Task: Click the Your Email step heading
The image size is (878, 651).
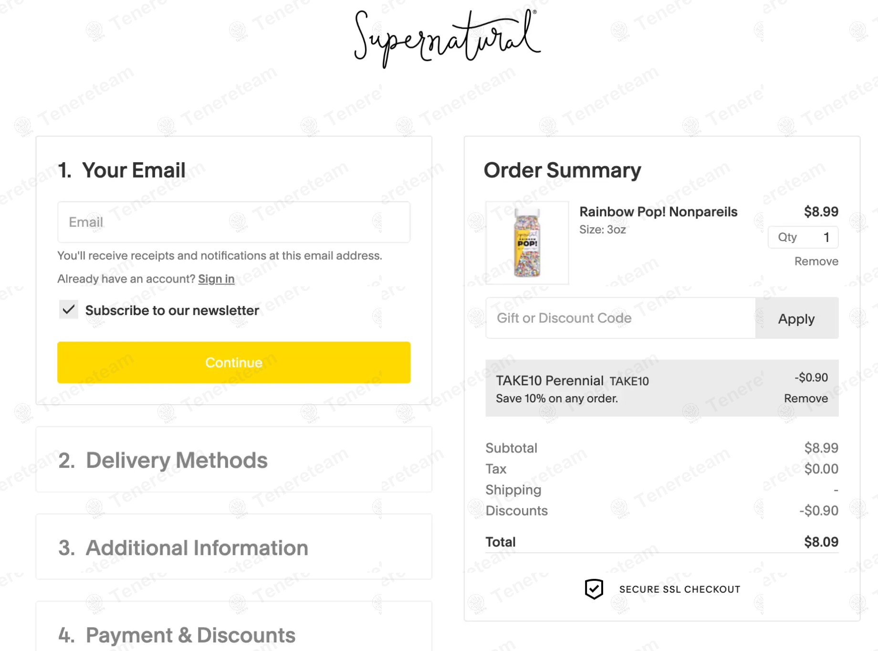Action: 133,170
